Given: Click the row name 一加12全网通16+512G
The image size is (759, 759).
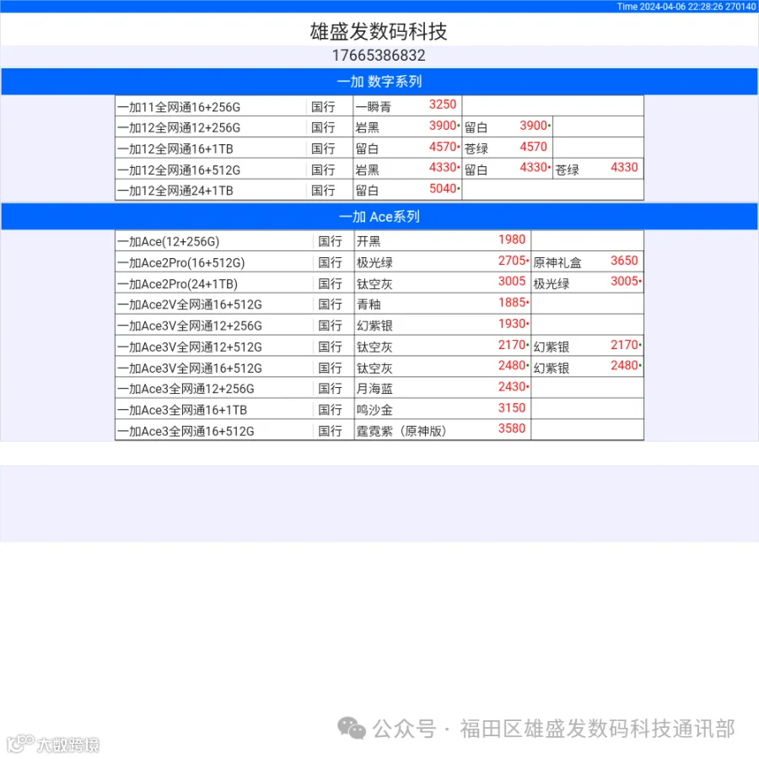Looking at the screenshot, I should click(179, 170).
